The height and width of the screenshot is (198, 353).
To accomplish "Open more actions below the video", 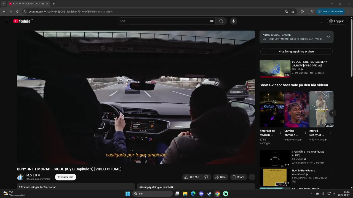I will coord(252,177).
